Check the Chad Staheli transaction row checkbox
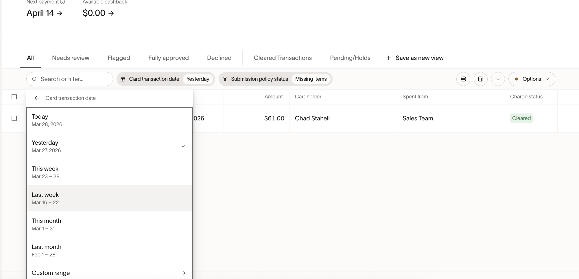This screenshot has height=279, width=579. (x=14, y=118)
